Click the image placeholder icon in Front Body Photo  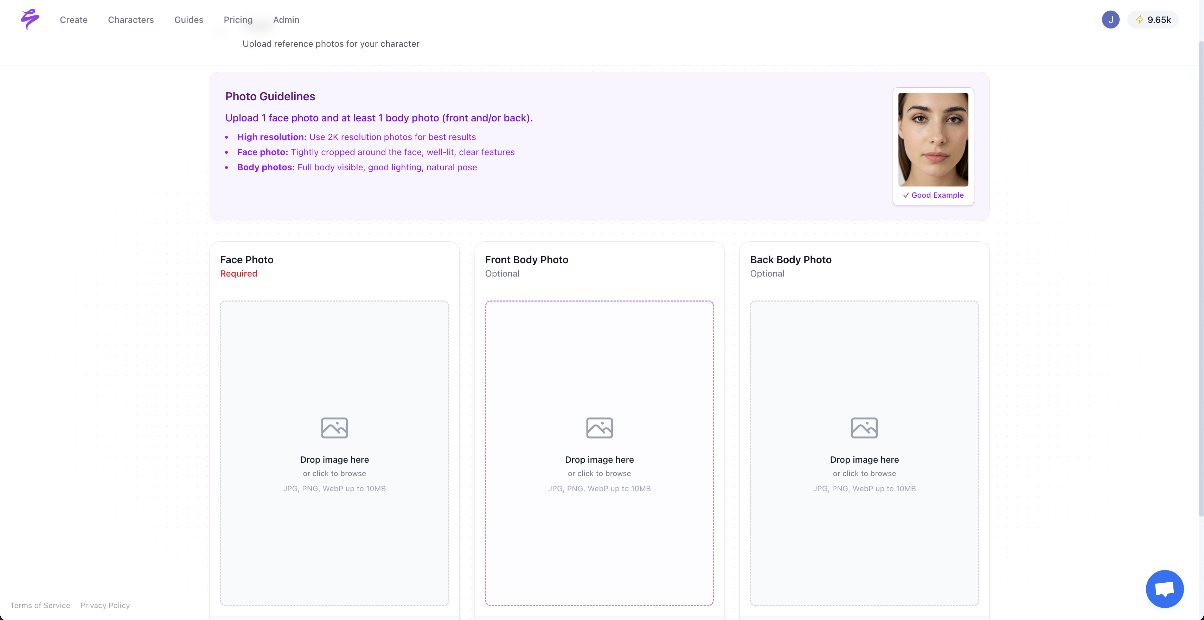click(599, 428)
